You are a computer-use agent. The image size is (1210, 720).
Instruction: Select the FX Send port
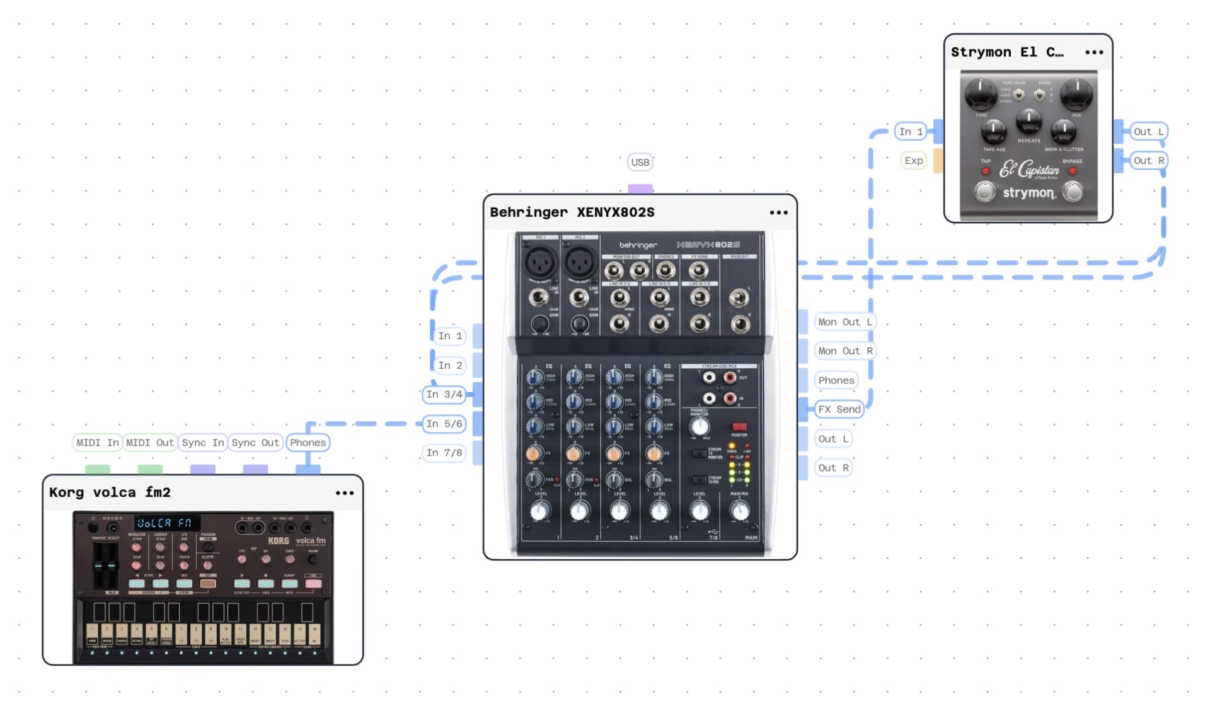(x=839, y=409)
